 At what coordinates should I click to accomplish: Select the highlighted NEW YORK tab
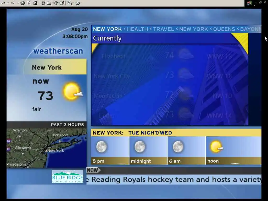tap(107, 29)
